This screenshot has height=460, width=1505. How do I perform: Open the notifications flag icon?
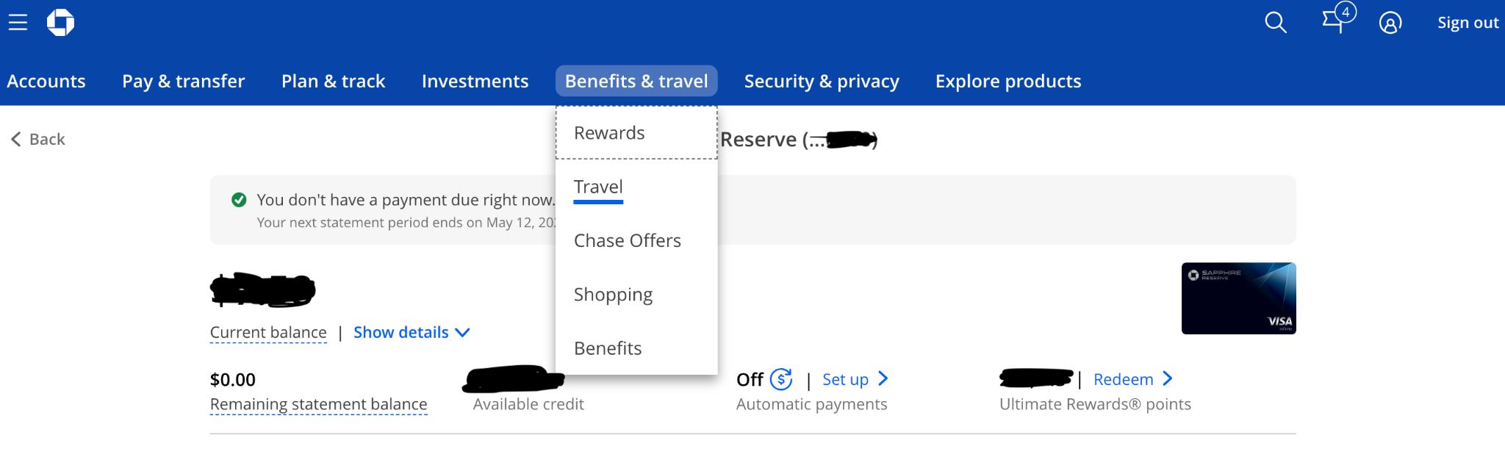point(1334,21)
